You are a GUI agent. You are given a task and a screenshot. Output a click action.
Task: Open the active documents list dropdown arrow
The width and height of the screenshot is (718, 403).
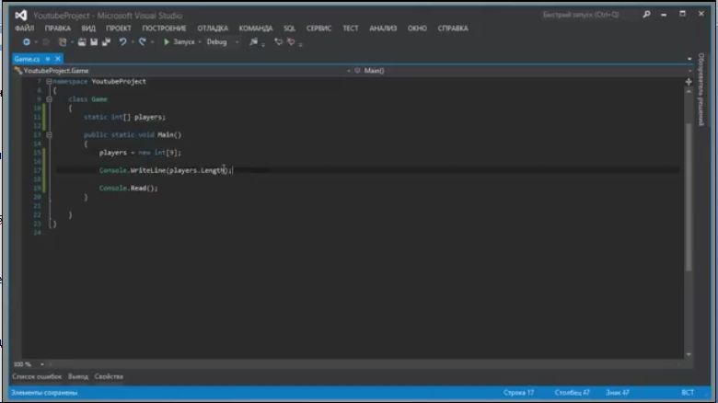pos(689,59)
